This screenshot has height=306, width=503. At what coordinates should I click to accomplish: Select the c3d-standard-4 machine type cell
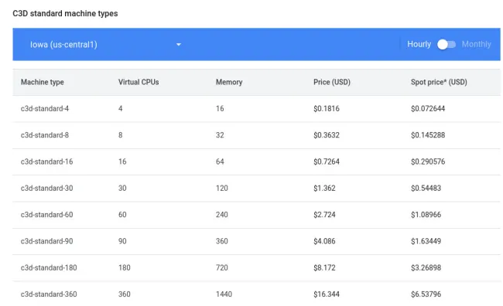(x=45, y=109)
